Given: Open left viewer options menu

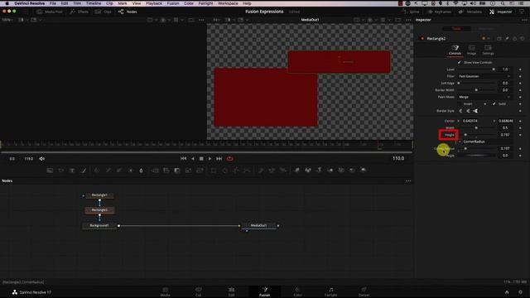Looking at the screenshot, I should [201, 20].
